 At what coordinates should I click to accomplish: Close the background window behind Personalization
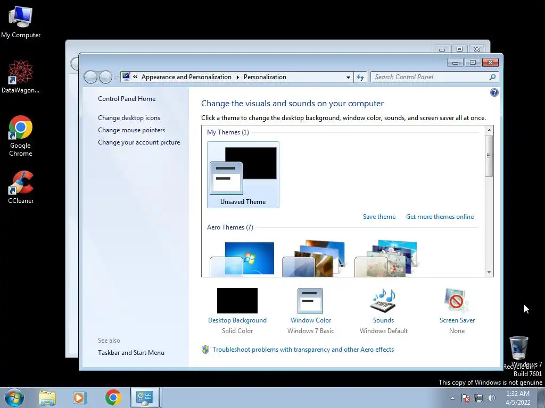[x=477, y=49]
